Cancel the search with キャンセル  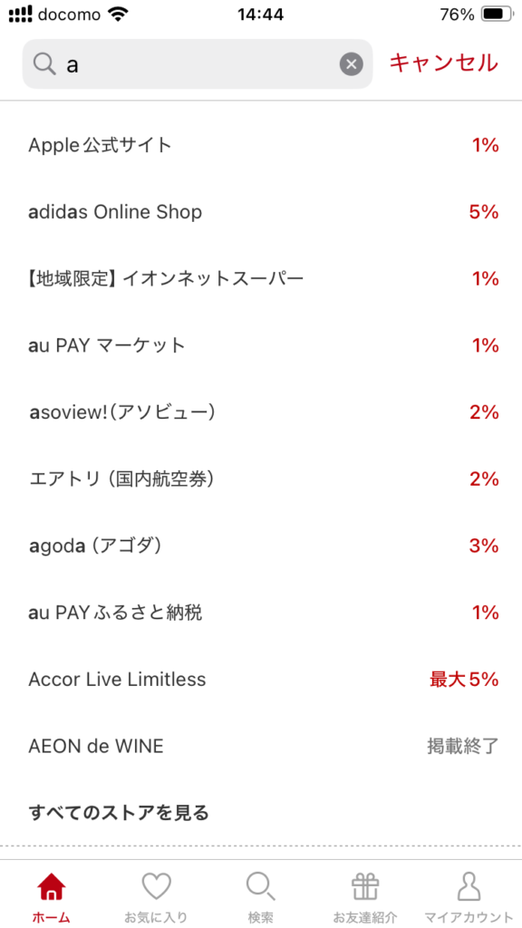443,63
